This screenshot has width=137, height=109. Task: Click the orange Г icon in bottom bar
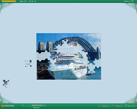coord(23,105)
